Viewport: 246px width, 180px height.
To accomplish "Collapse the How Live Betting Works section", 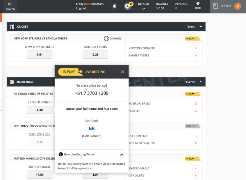I will pos(122,154).
